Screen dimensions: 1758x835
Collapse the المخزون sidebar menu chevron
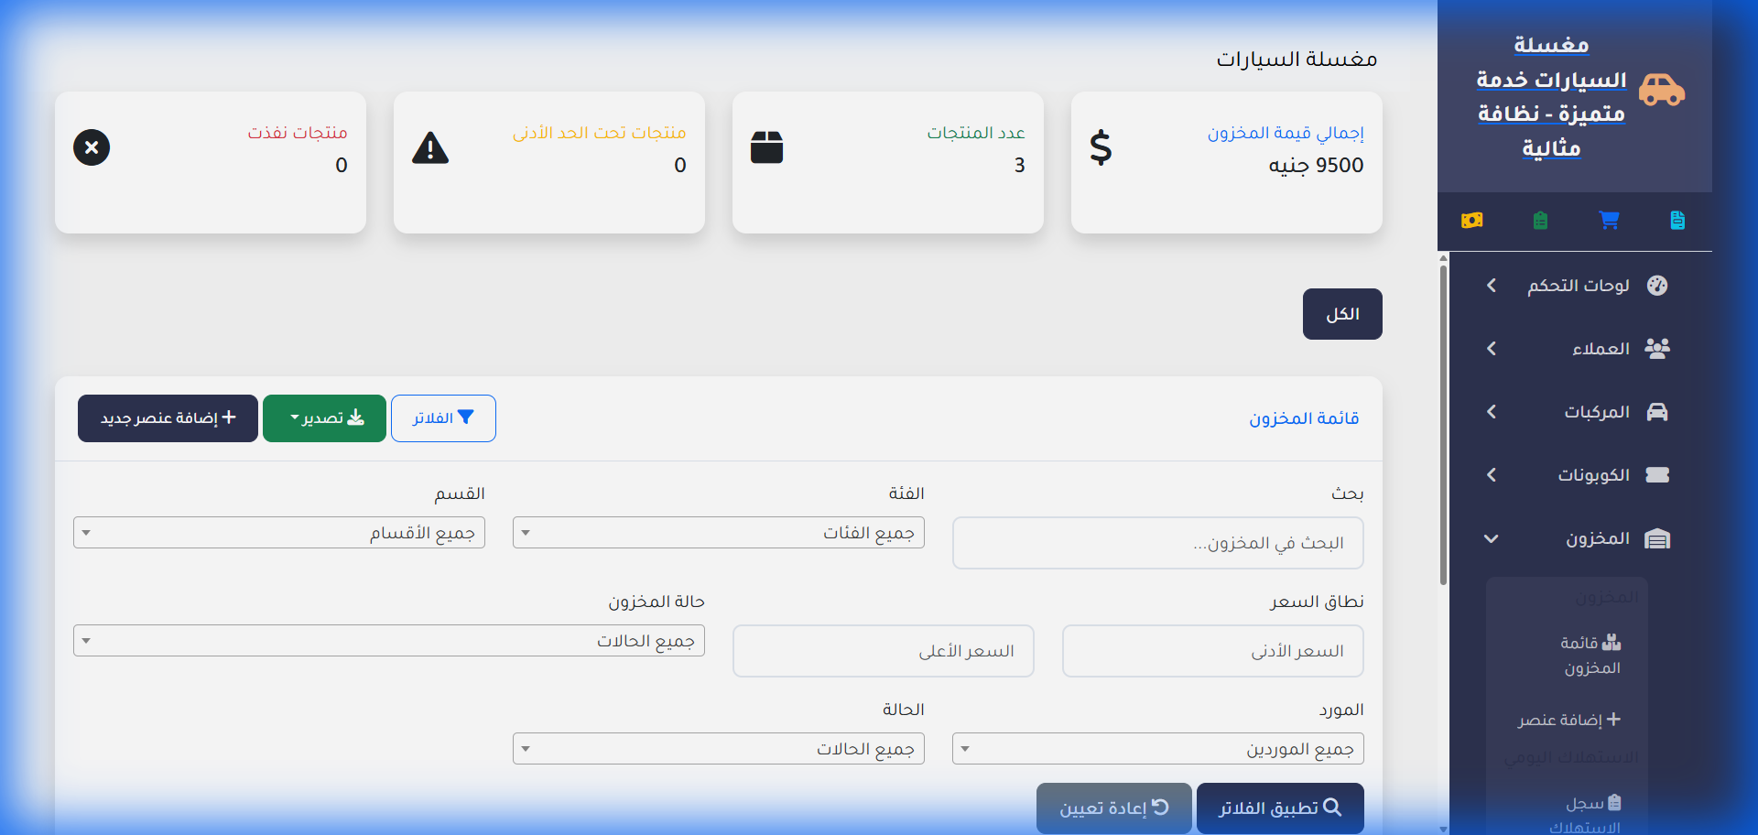[x=1492, y=538]
